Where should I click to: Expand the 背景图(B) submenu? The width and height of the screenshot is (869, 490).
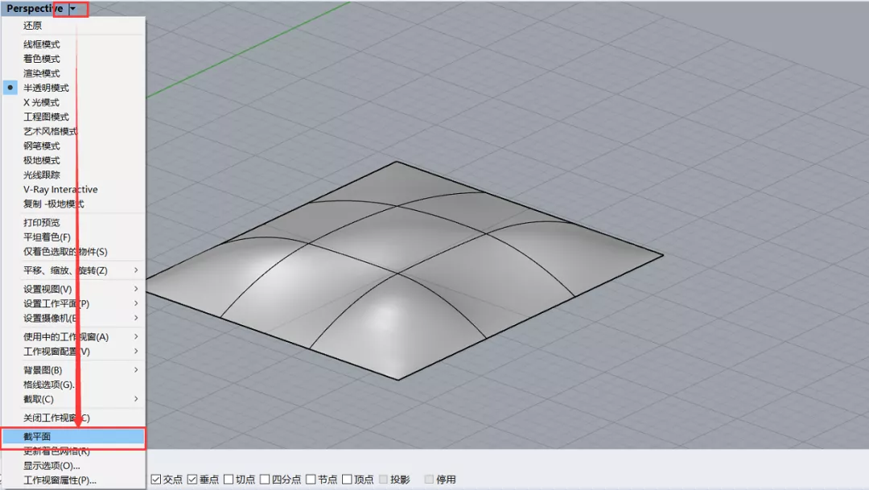(x=74, y=370)
